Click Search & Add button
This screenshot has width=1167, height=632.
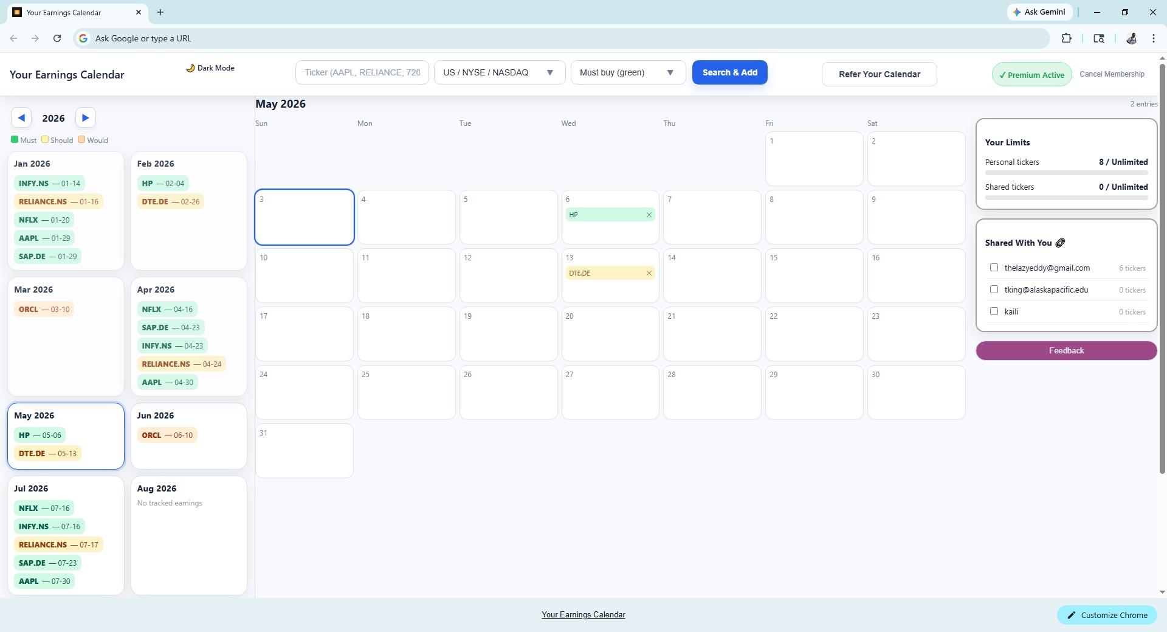click(730, 72)
